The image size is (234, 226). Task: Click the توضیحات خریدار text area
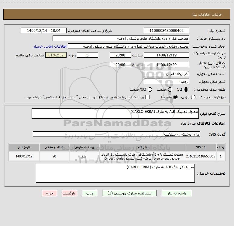[115, 173]
